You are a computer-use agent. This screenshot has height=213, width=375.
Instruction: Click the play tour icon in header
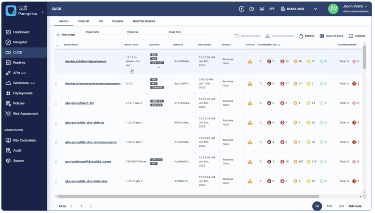[x=241, y=9]
